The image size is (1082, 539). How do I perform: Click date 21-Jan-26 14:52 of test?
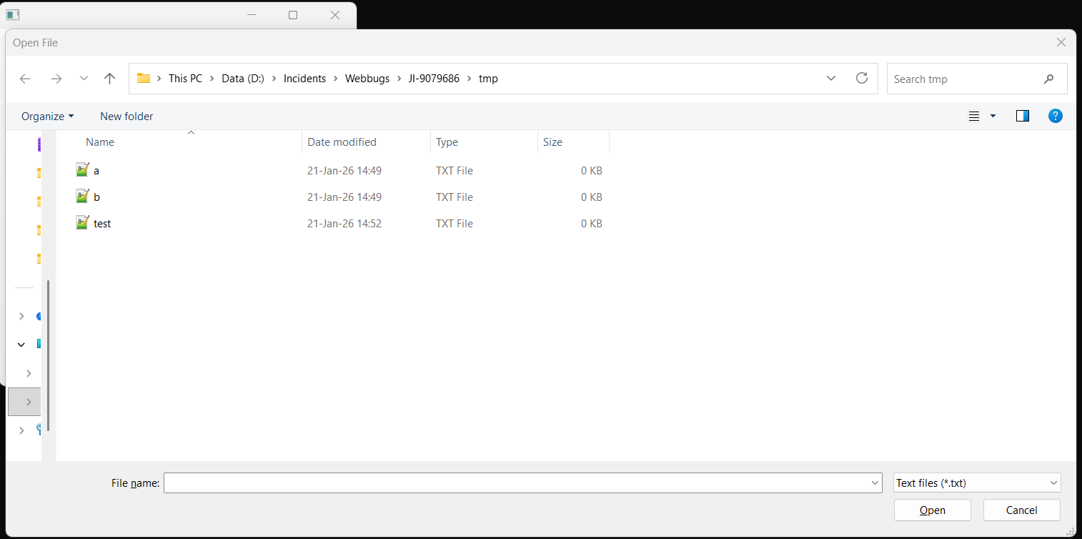click(x=344, y=224)
